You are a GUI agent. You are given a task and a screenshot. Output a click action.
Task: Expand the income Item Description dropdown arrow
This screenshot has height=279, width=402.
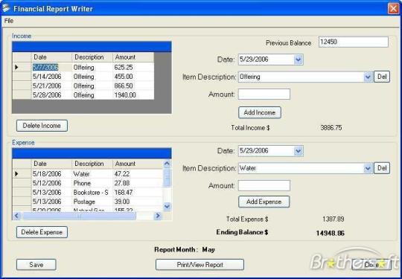368,77
